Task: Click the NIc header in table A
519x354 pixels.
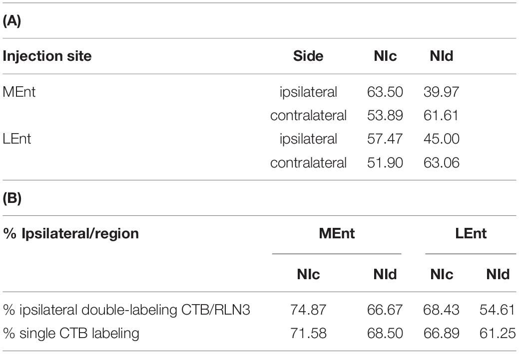Action: 385,56
